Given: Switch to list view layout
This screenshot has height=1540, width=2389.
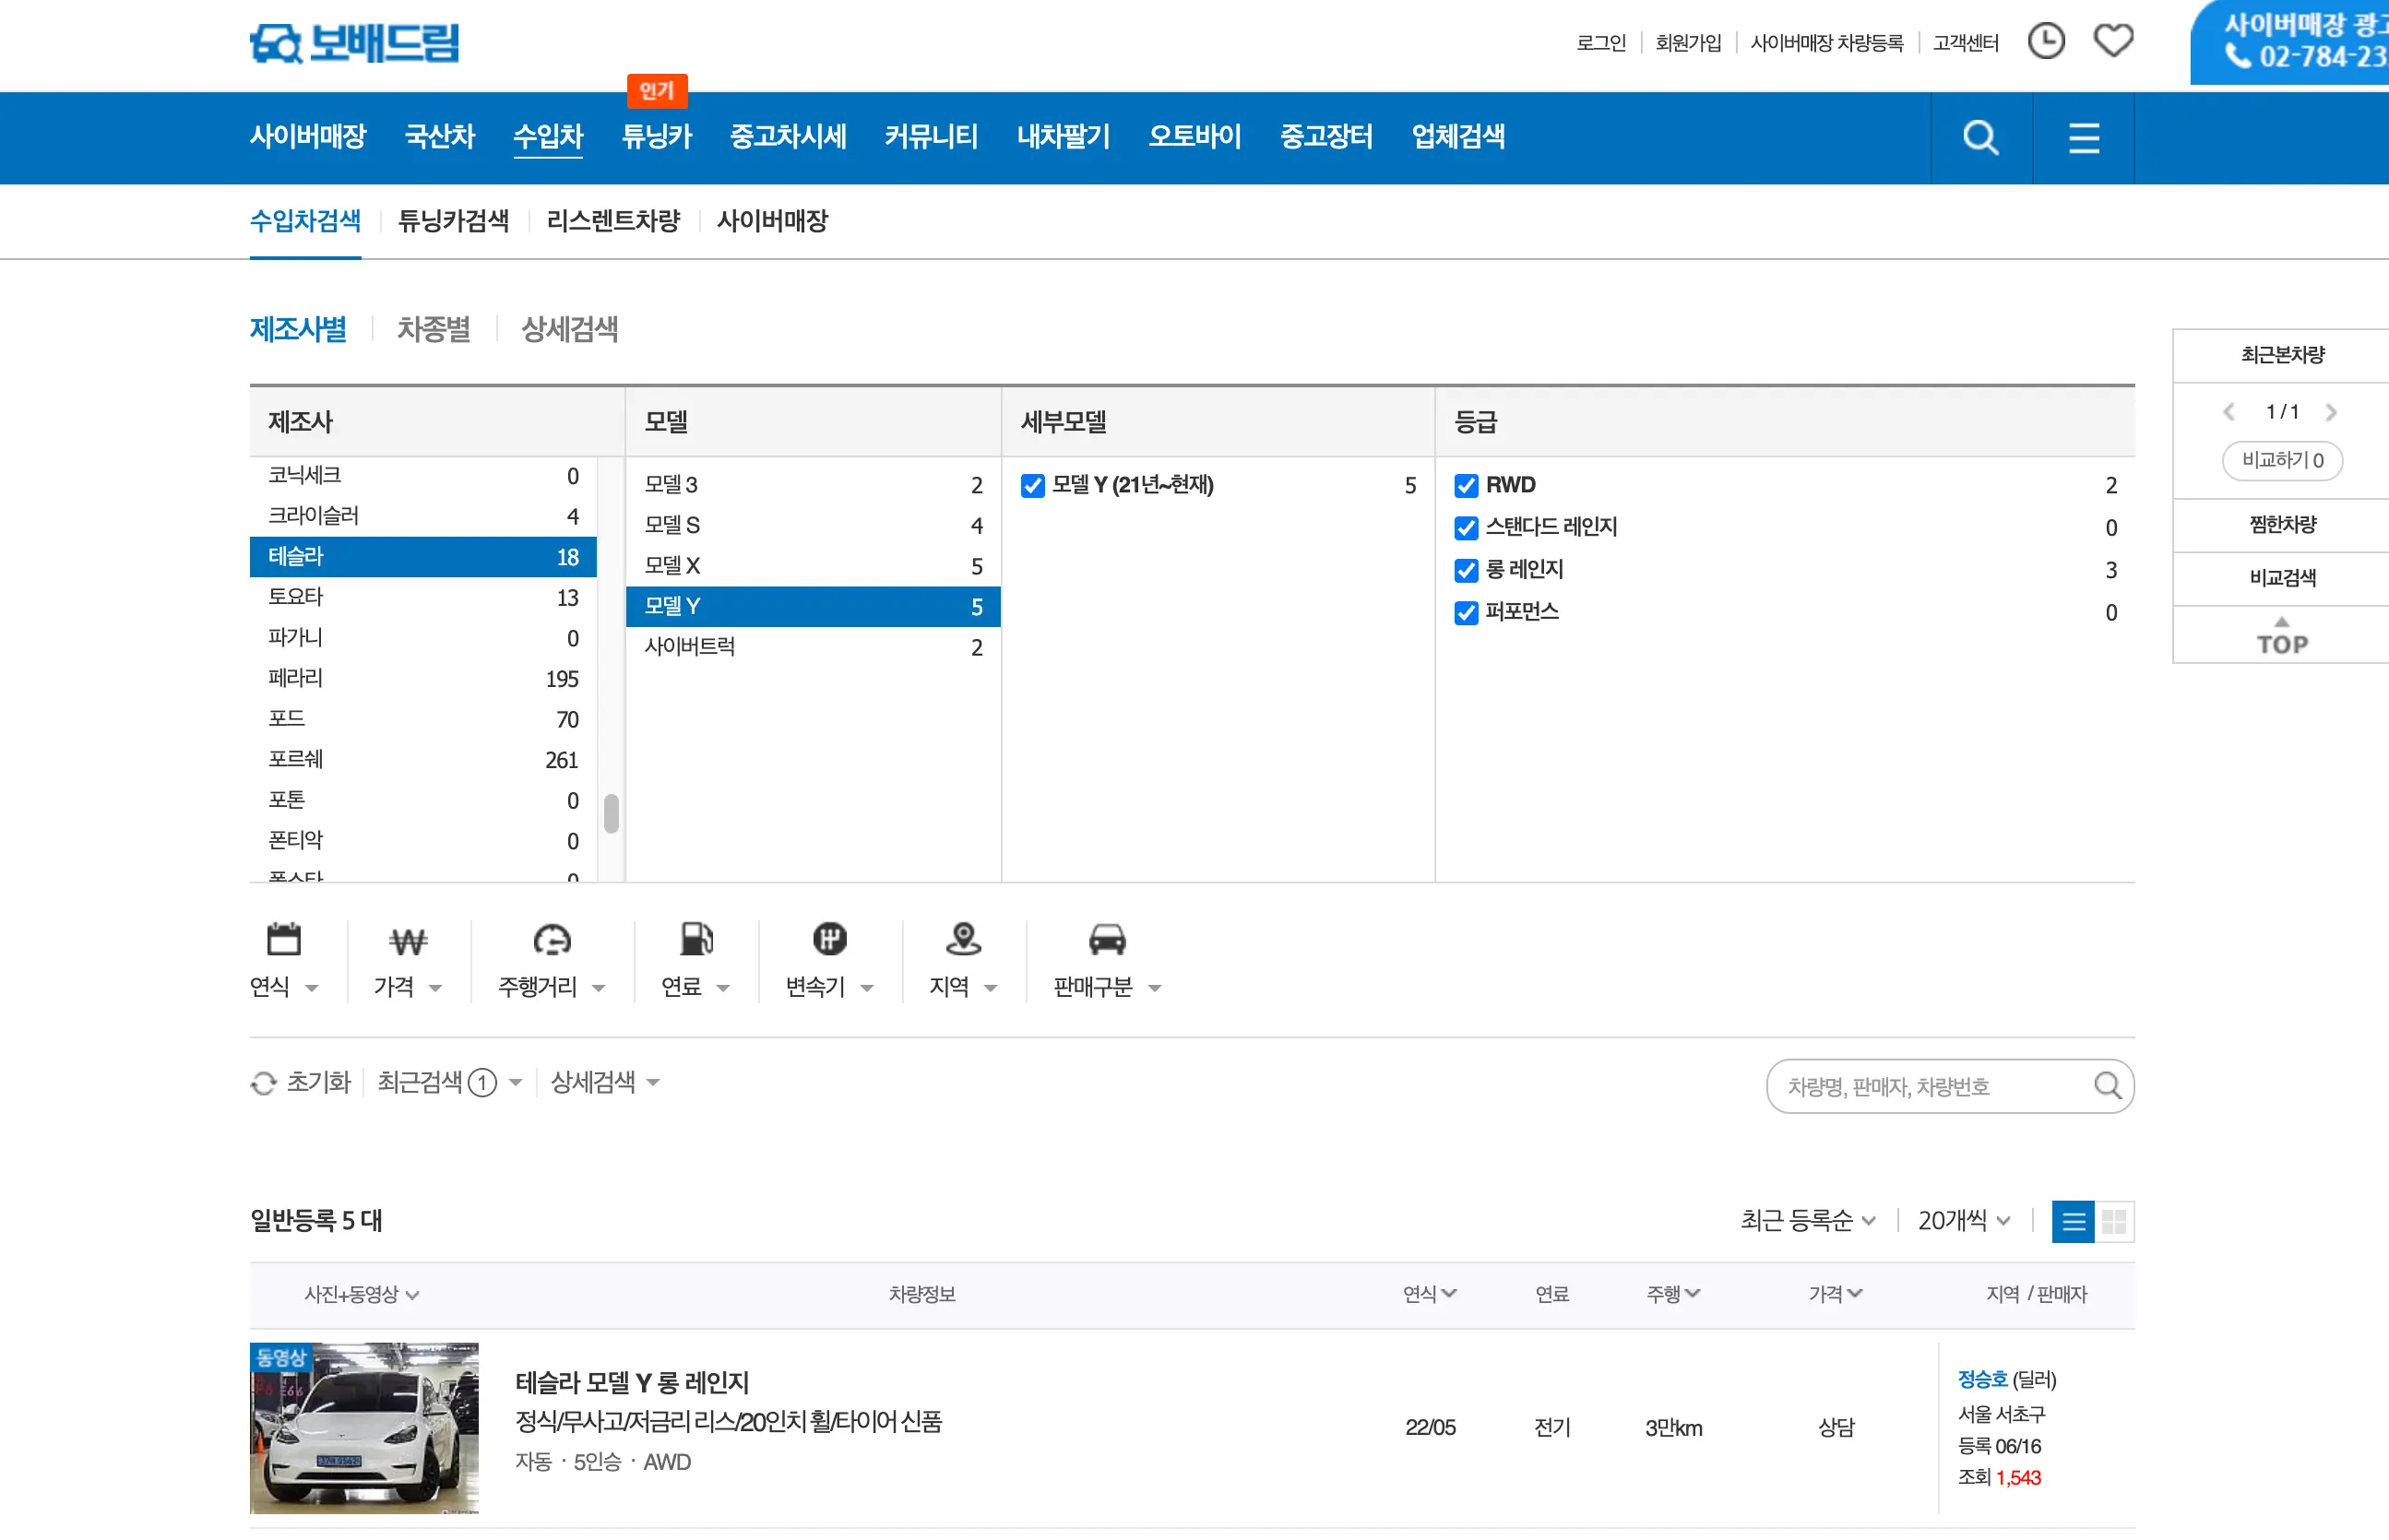Looking at the screenshot, I should click(x=2072, y=1221).
